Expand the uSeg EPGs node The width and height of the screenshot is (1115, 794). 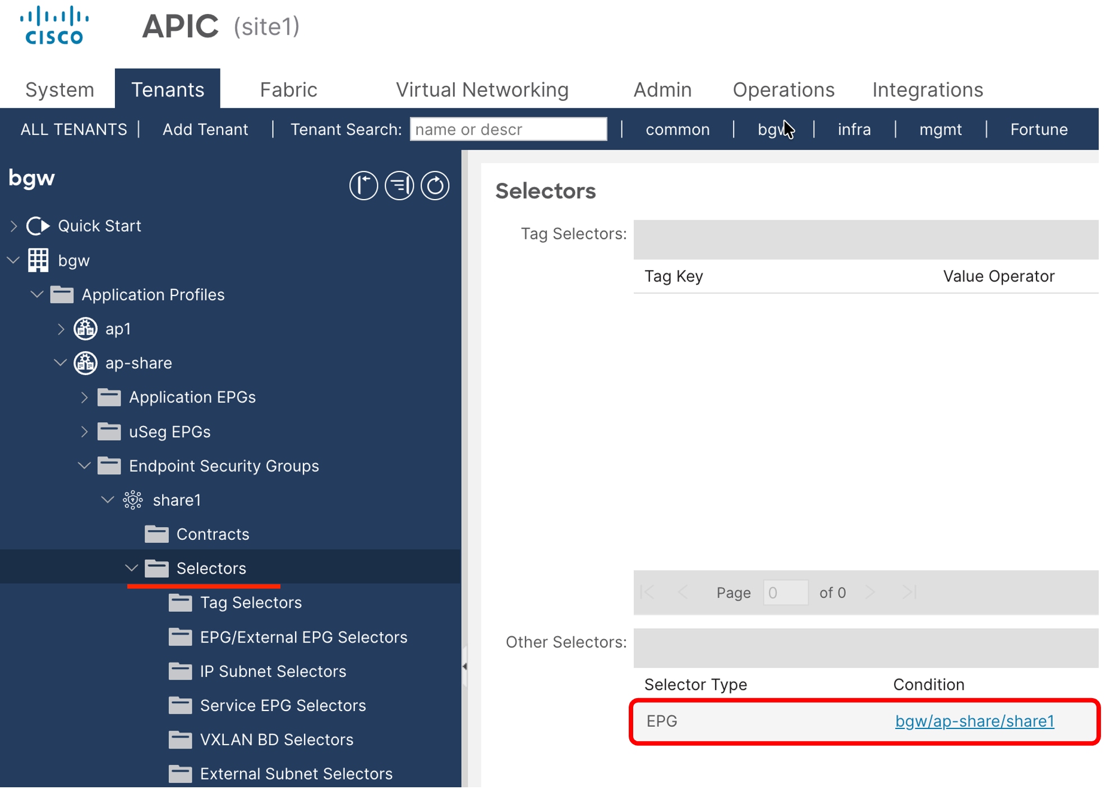(85, 432)
